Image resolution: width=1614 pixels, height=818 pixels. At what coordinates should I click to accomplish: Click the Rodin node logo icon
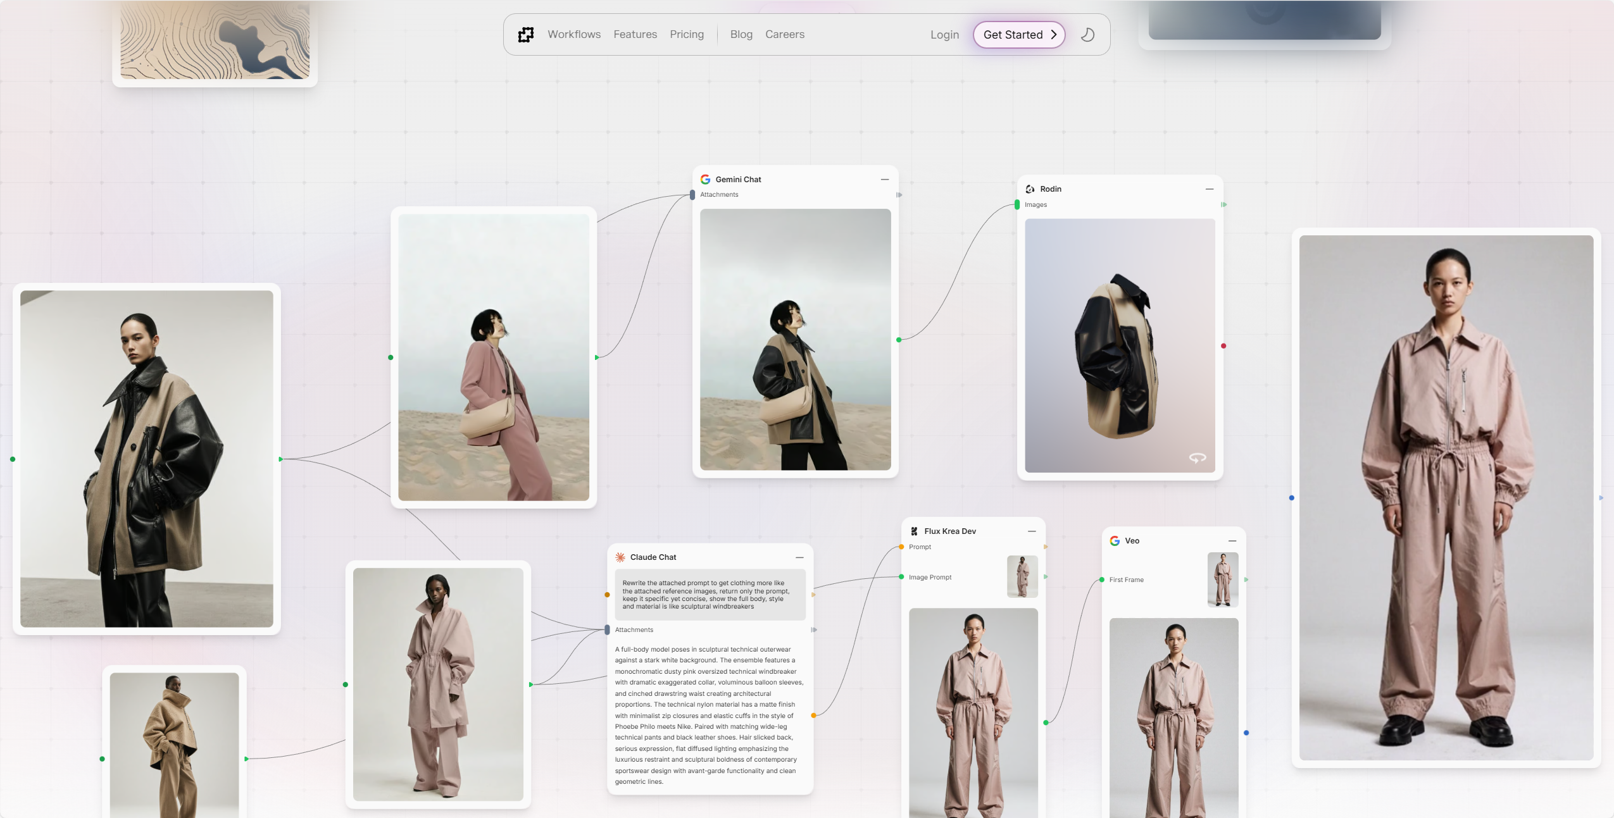[1030, 189]
